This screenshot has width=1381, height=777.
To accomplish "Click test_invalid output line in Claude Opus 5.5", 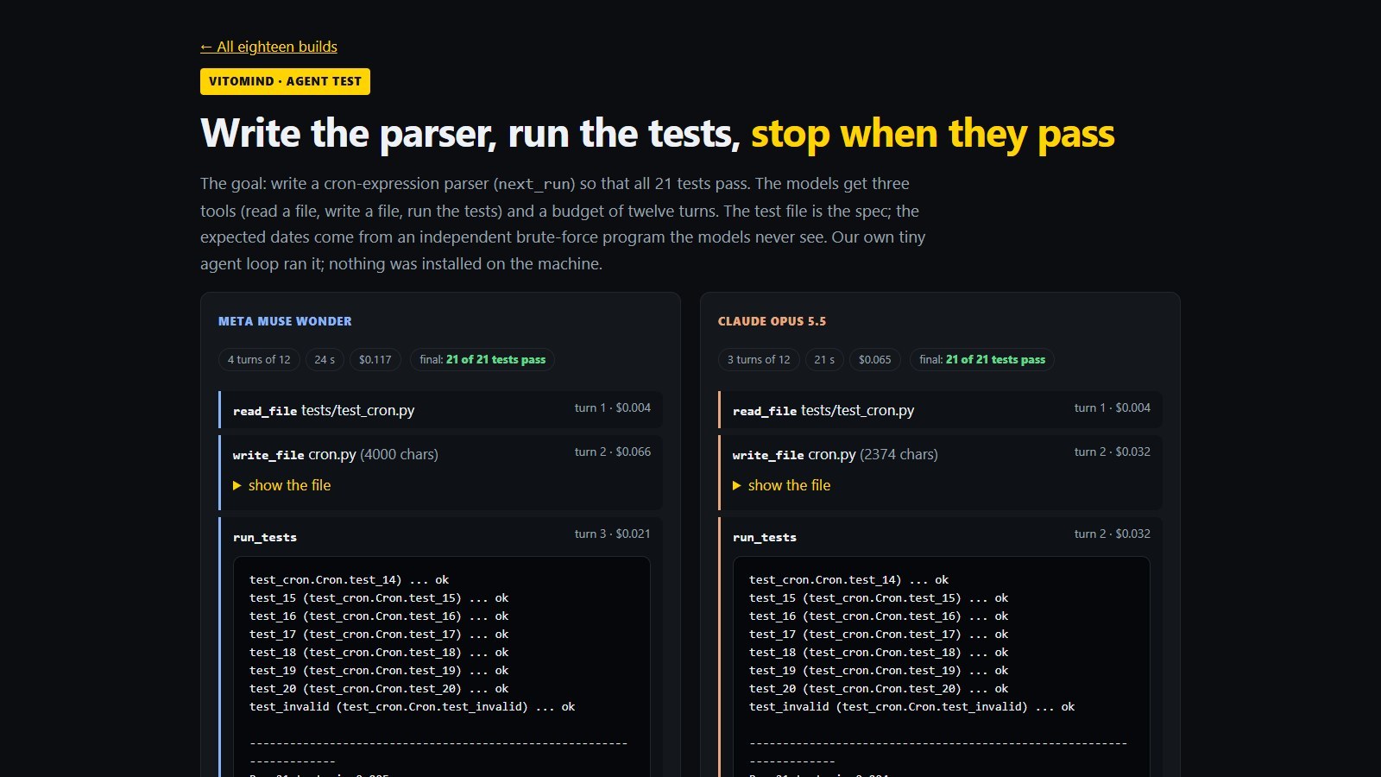I will (911, 706).
